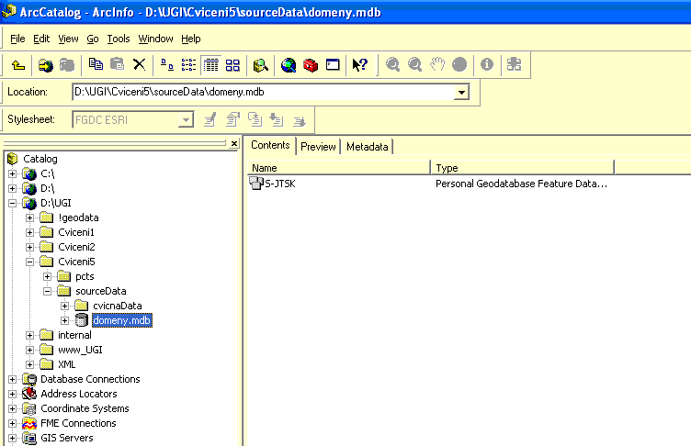Image resolution: width=691 pixels, height=446 pixels.
Task: Select the Identify info tool
Action: 486,65
